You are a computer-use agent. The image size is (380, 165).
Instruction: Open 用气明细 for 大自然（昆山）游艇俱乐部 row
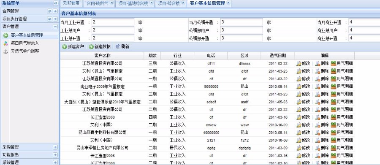pos(342,102)
